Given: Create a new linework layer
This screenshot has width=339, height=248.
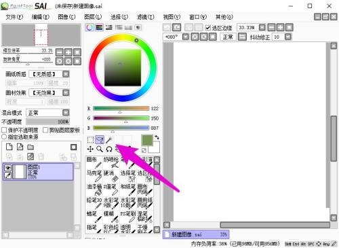Looking at the screenshot, I should pos(20,147).
